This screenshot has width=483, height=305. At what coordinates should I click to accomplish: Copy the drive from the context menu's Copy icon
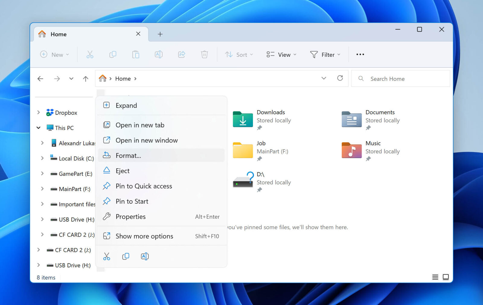point(126,256)
